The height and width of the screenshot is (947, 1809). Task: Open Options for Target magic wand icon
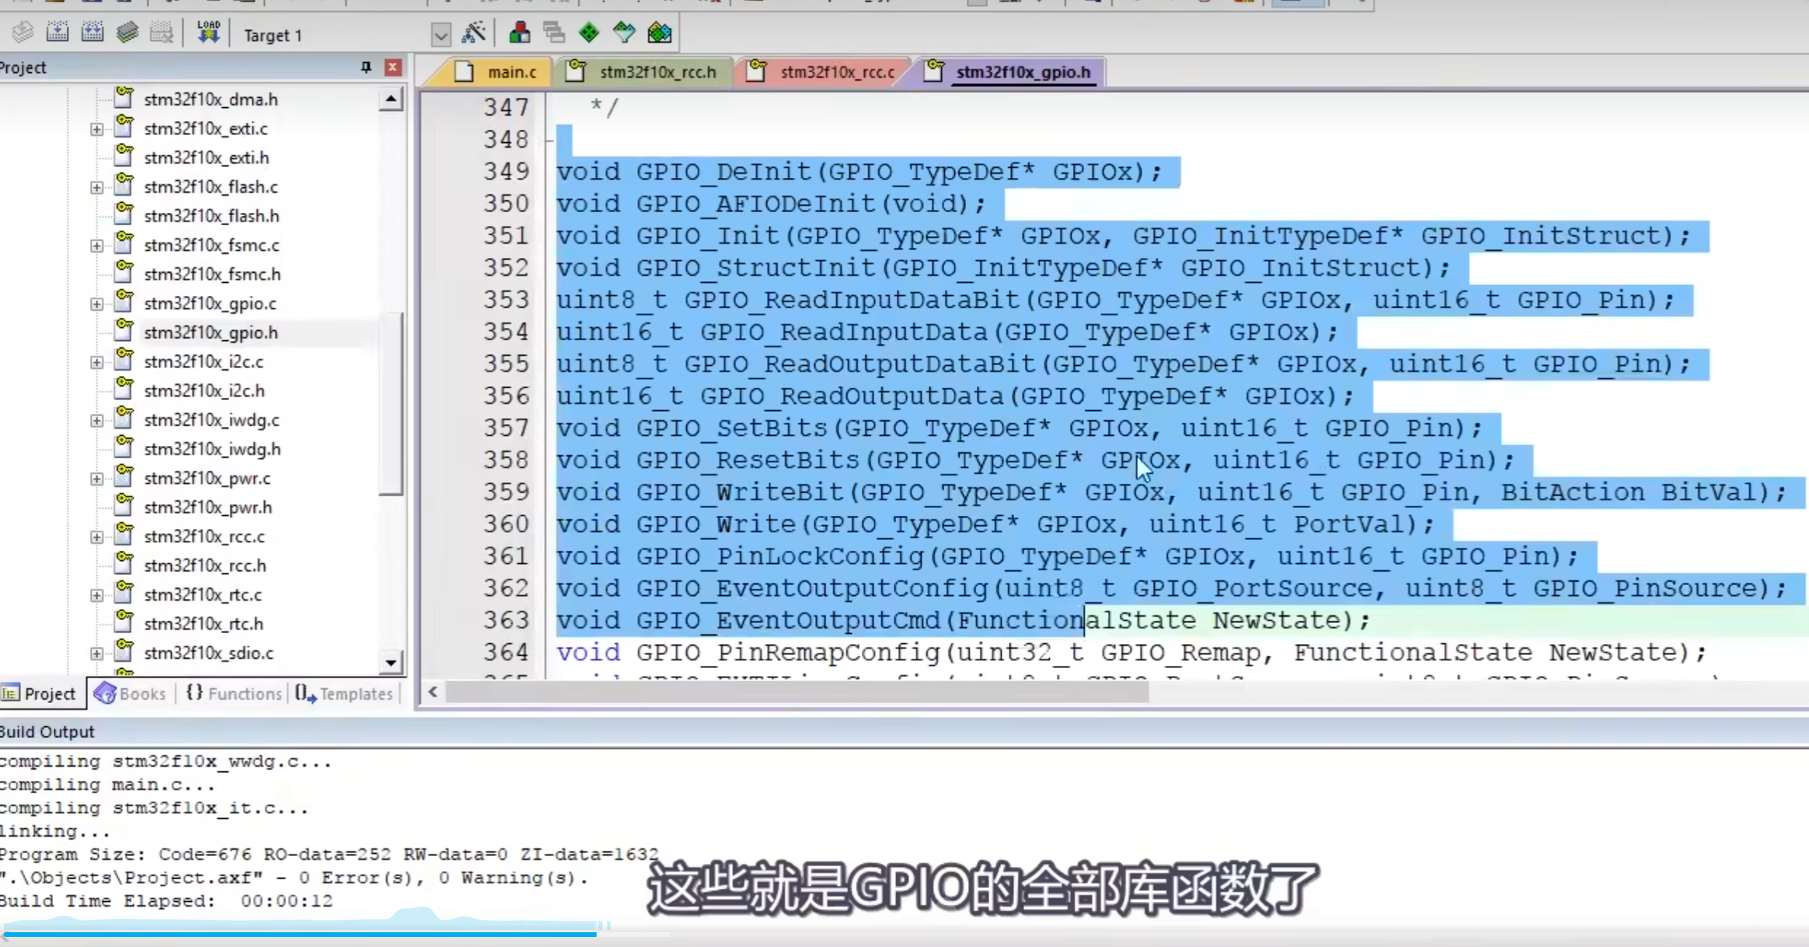coord(473,33)
